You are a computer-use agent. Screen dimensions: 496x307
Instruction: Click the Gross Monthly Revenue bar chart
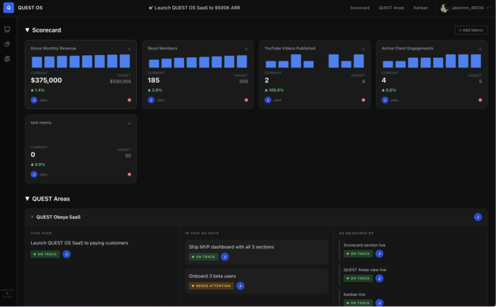click(81, 61)
